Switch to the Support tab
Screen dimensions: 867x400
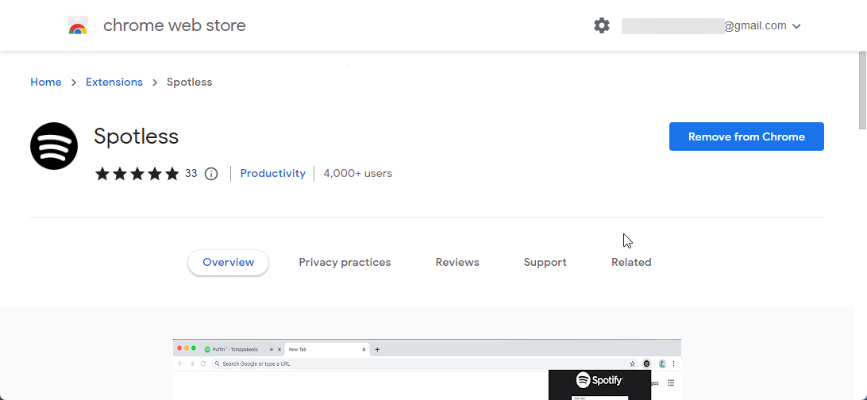click(545, 262)
